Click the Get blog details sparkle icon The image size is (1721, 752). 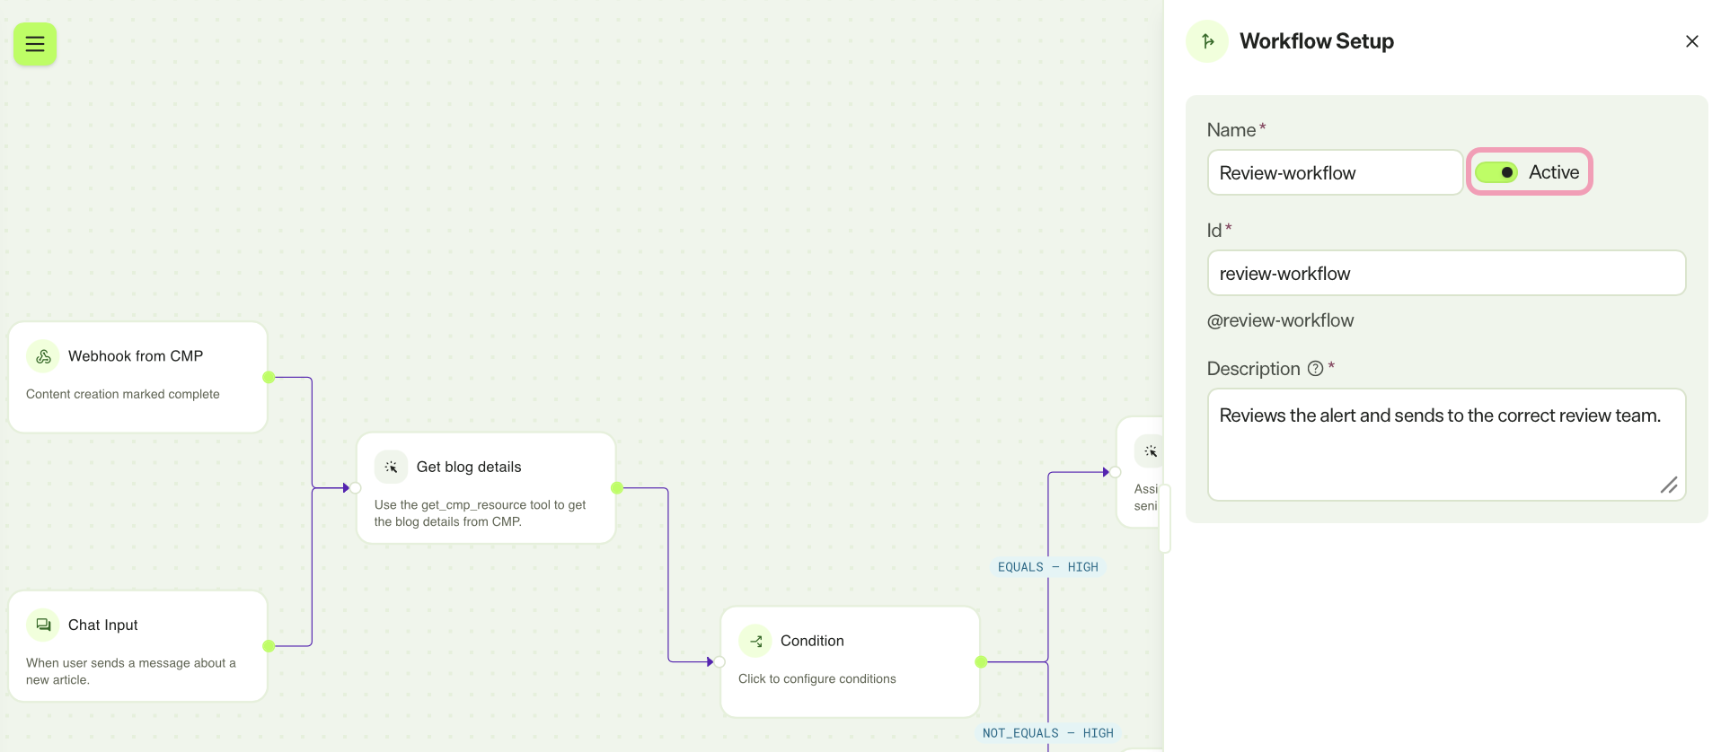tap(391, 467)
